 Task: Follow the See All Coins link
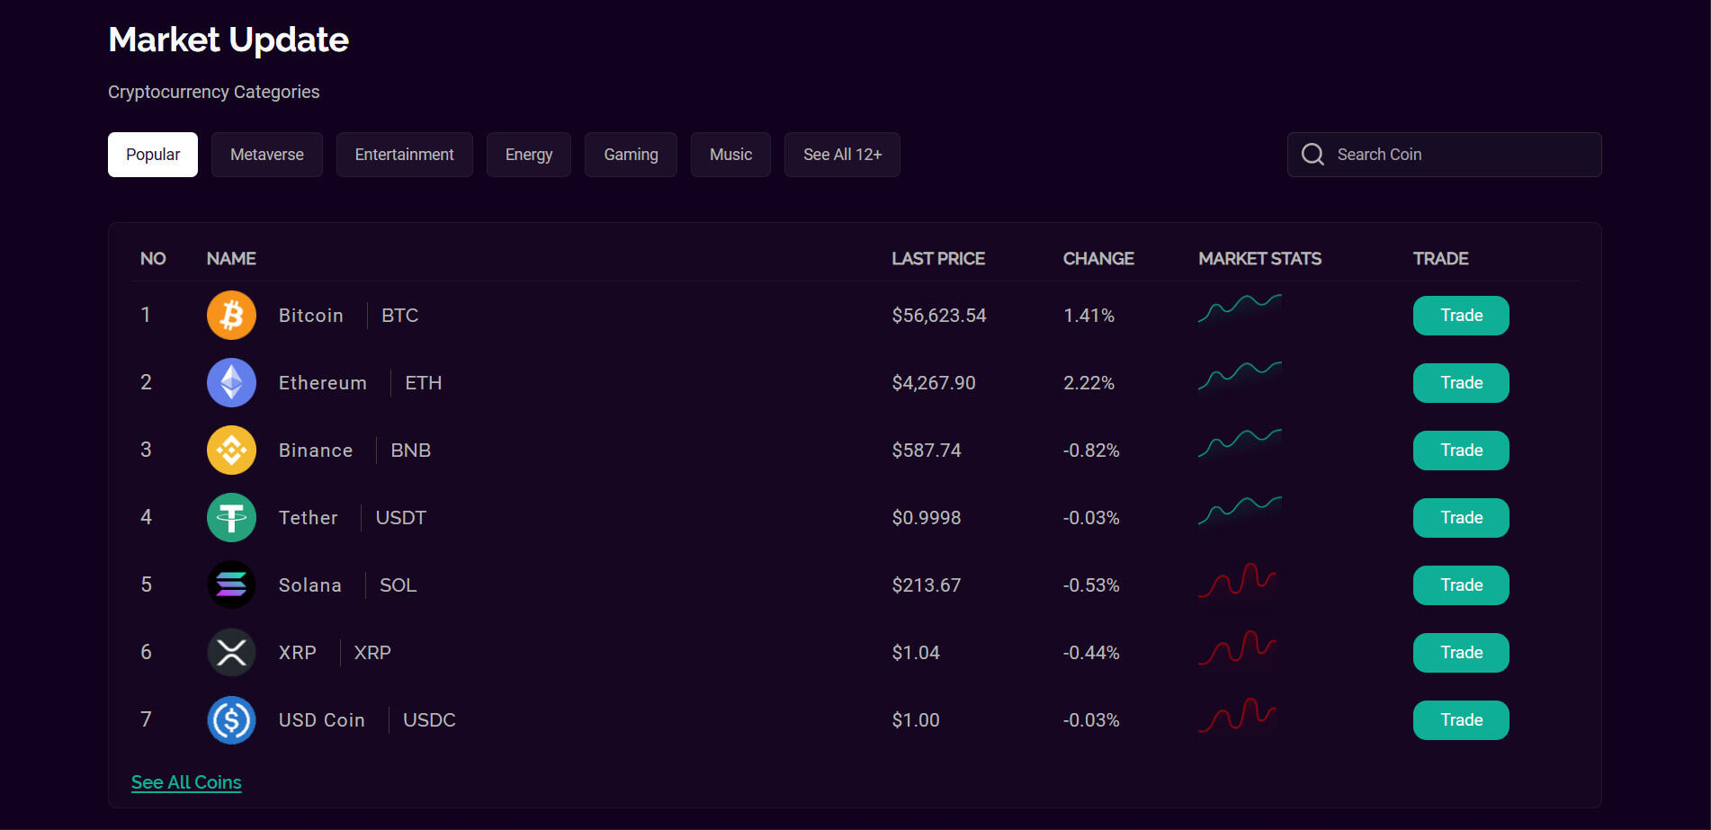tap(186, 782)
